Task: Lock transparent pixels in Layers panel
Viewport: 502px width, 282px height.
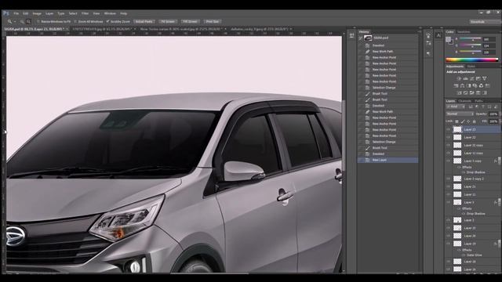Action: [457, 121]
